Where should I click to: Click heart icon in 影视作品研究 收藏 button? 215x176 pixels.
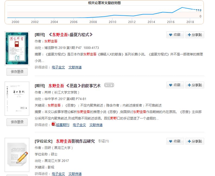pyautogui.click(x=171, y=141)
